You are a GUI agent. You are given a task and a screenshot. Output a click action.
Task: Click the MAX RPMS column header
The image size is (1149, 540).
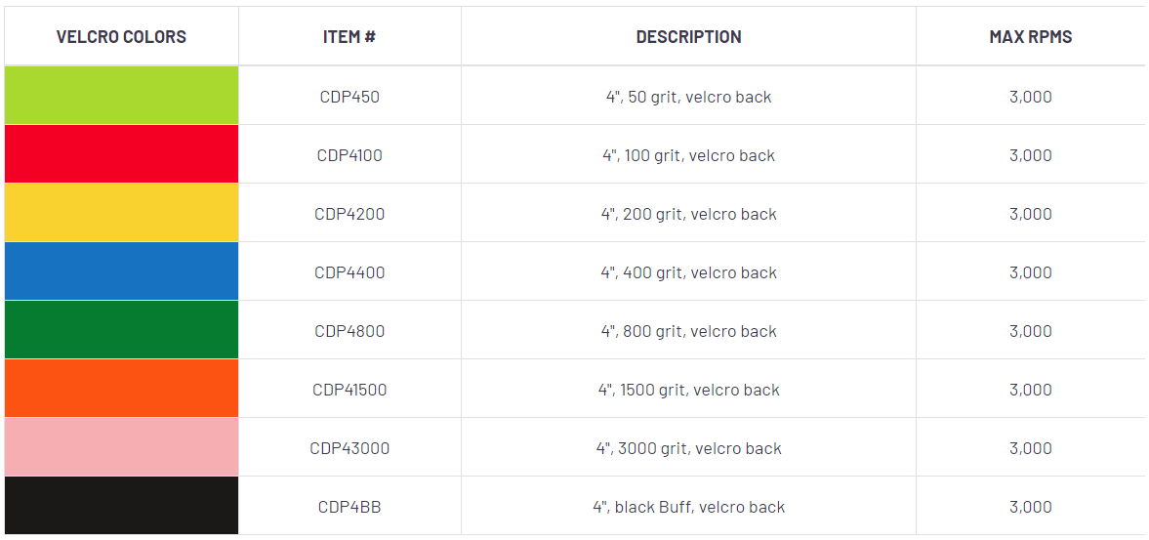[x=1030, y=37]
